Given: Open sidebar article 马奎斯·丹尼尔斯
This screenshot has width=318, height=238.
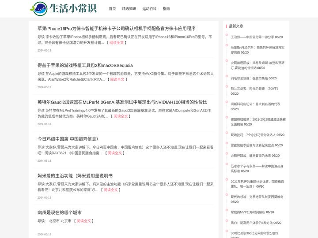Looking at the screenshot, I should 257,50.
